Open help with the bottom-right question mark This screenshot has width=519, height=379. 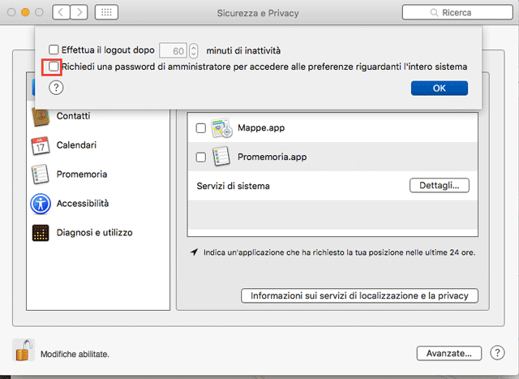(x=497, y=353)
